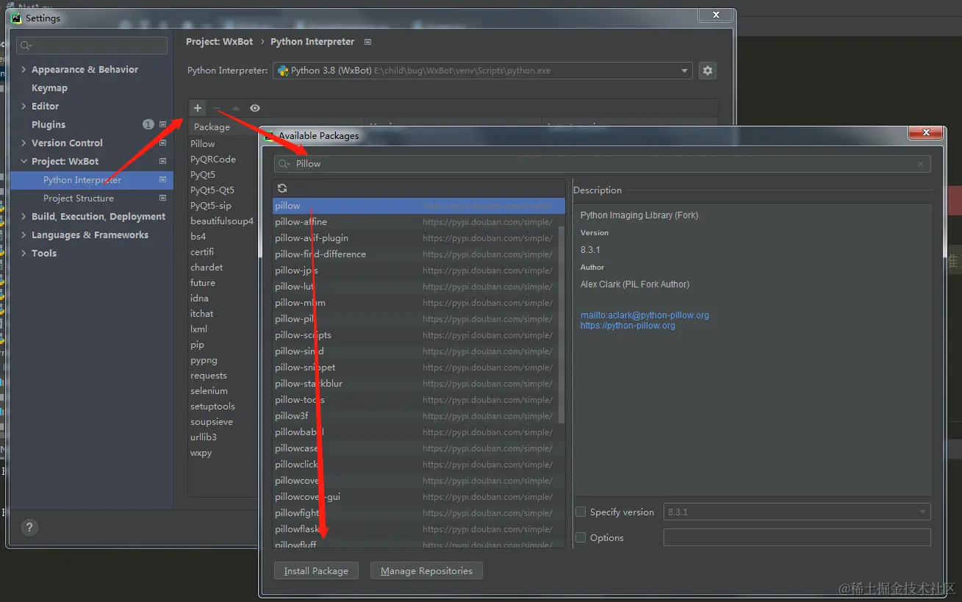
Task: Expand the Appearance & Behavior section
Action: pos(24,70)
